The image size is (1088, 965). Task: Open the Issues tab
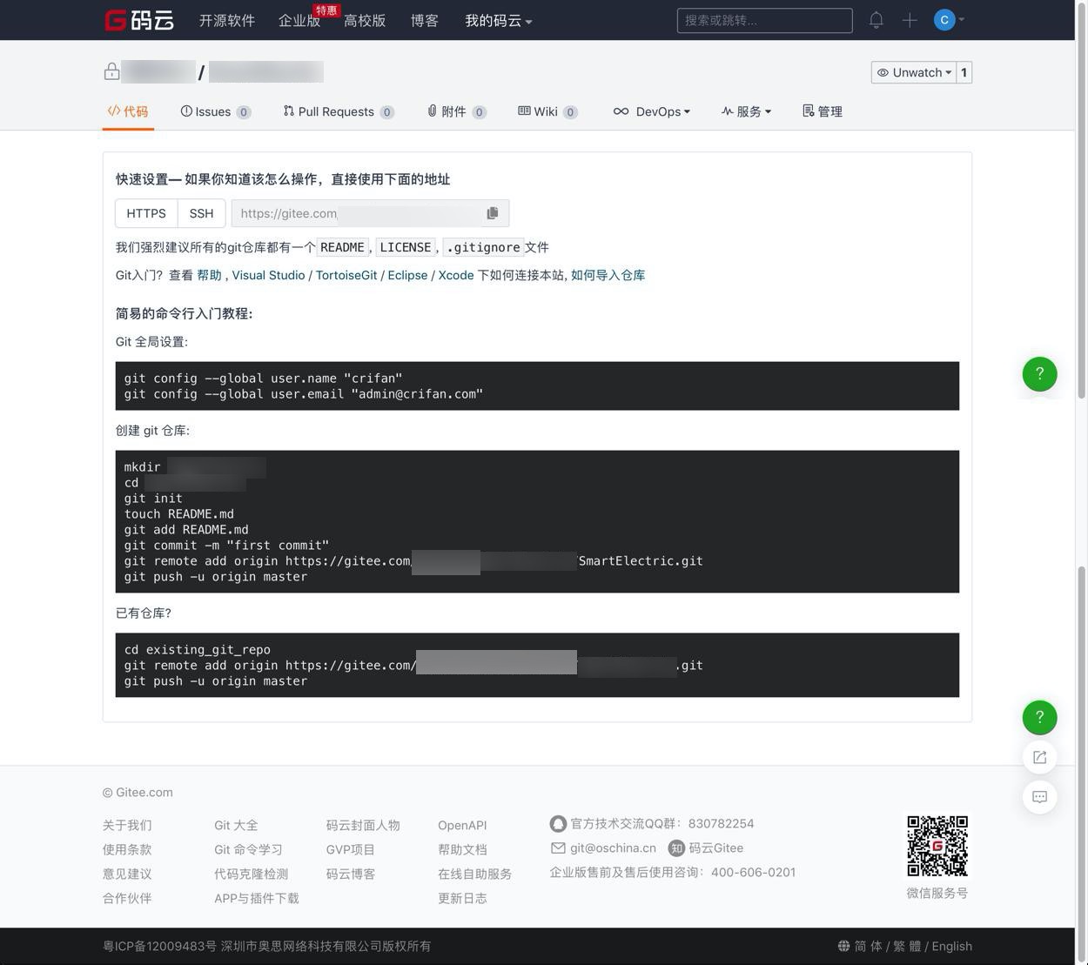(x=216, y=111)
